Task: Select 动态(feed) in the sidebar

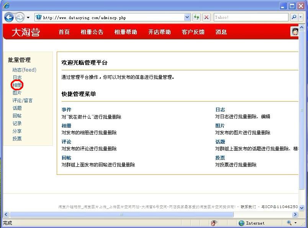Action: (x=25, y=70)
